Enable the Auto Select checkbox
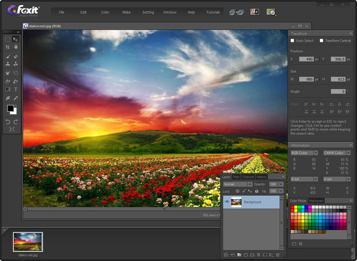This screenshot has height=261, width=357. click(292, 40)
